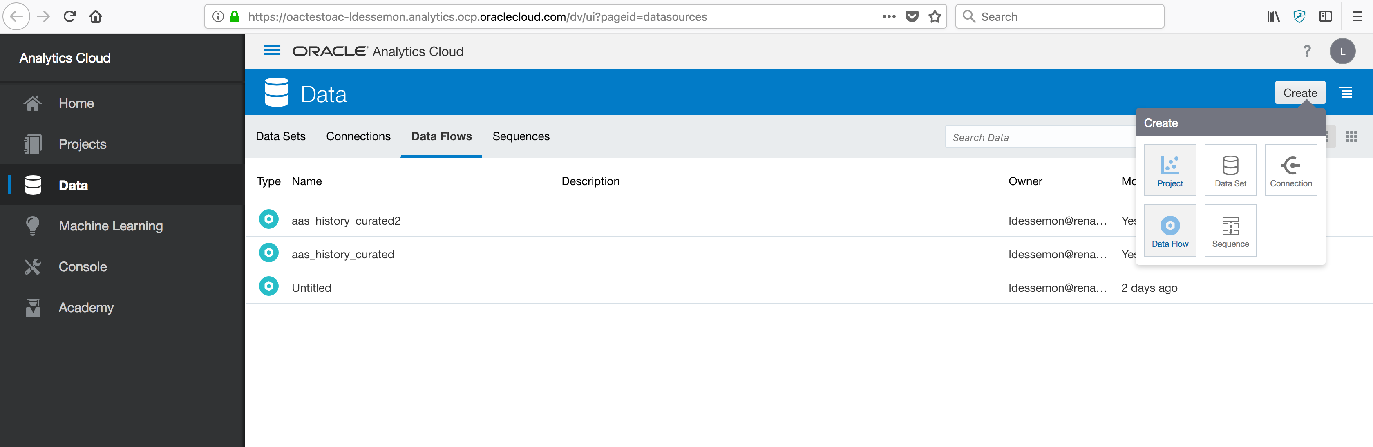Open help question mark icon
Viewport: 1373px width, 447px height.
pyautogui.click(x=1307, y=51)
